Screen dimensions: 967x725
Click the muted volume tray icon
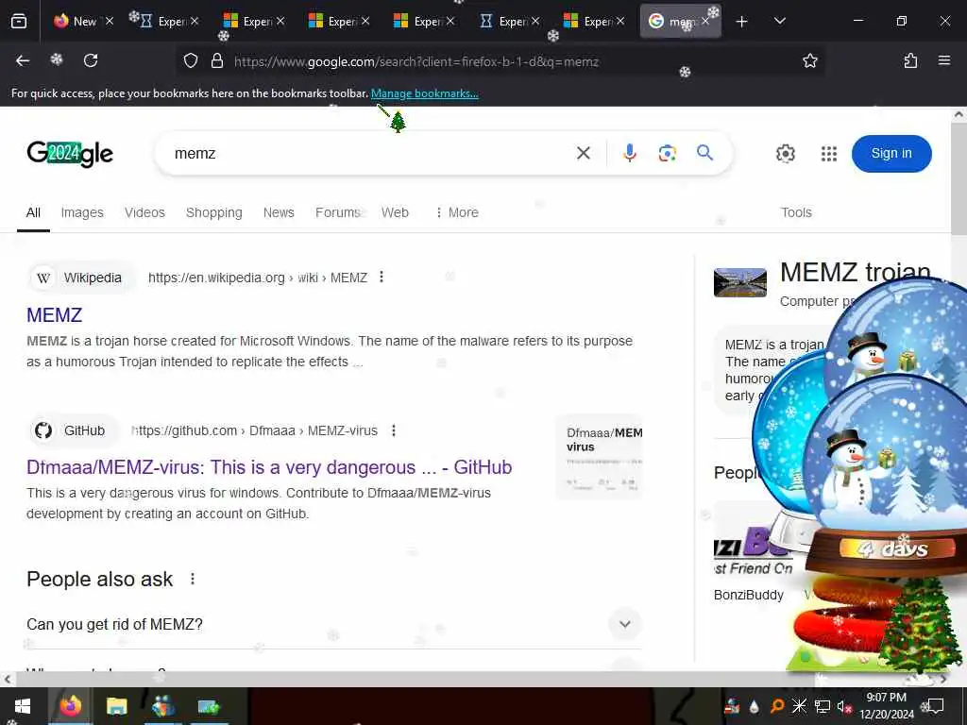pyautogui.click(x=843, y=706)
